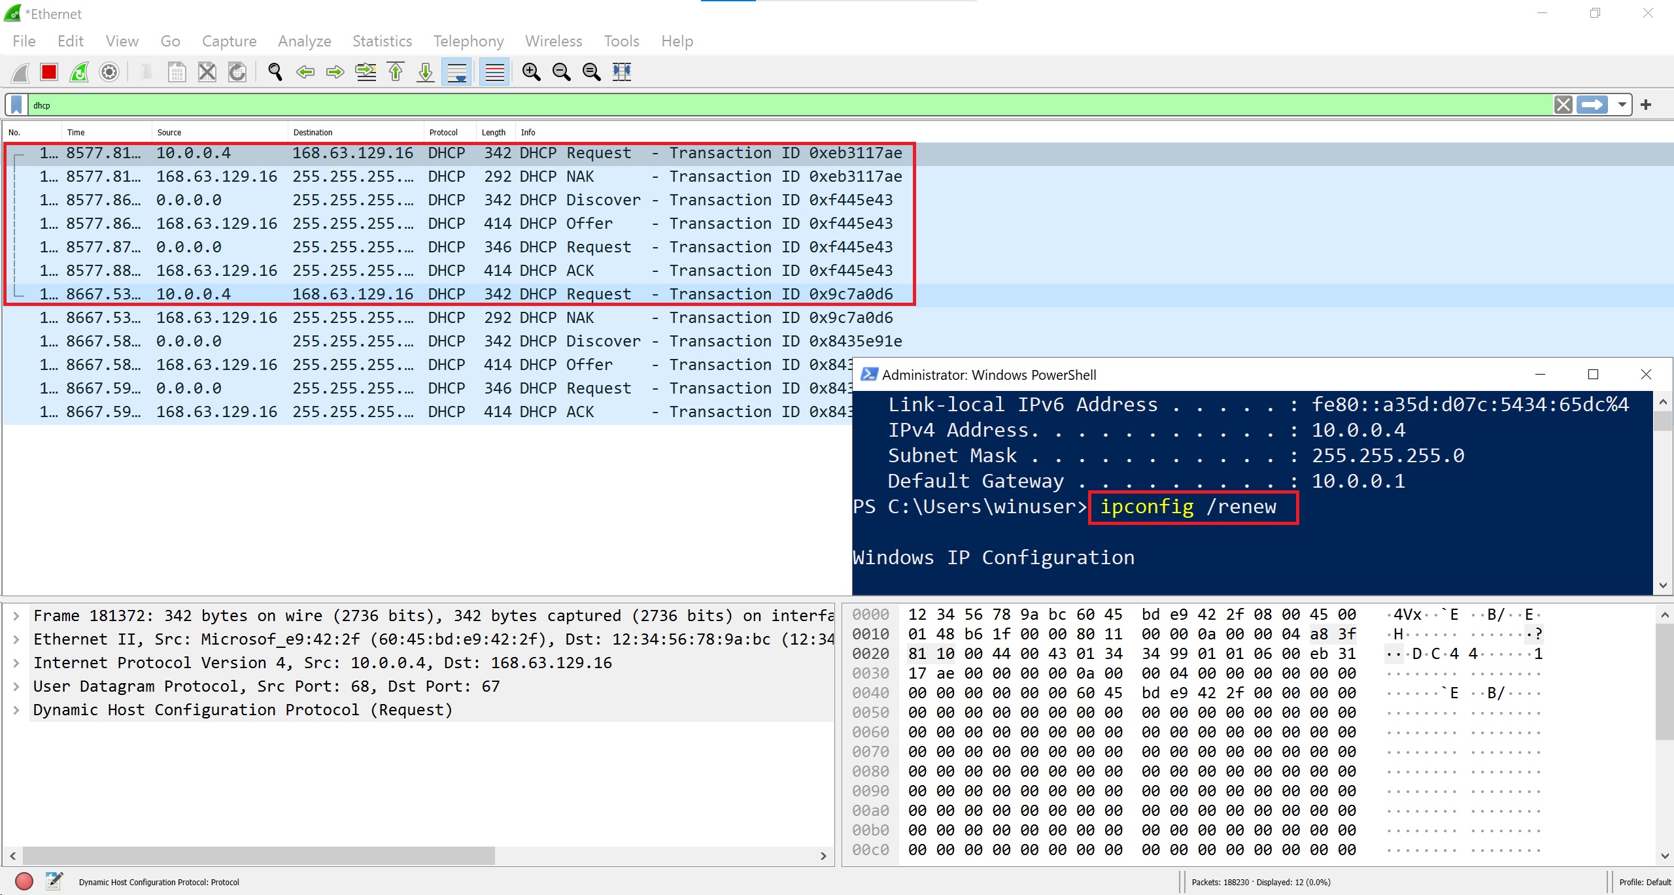This screenshot has height=895, width=1674.
Task: Open the filter history dropdown
Action: tap(1621, 105)
